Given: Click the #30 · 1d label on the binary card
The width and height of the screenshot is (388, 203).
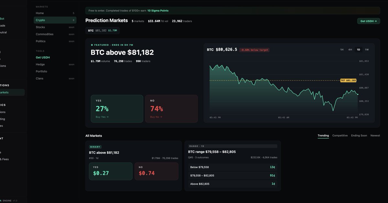Looking at the screenshot, I should [x=94, y=158].
